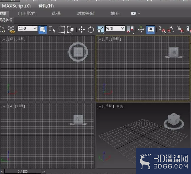Click the Select and Manipulate icon
The image size is (191, 174).
tap(141, 30)
